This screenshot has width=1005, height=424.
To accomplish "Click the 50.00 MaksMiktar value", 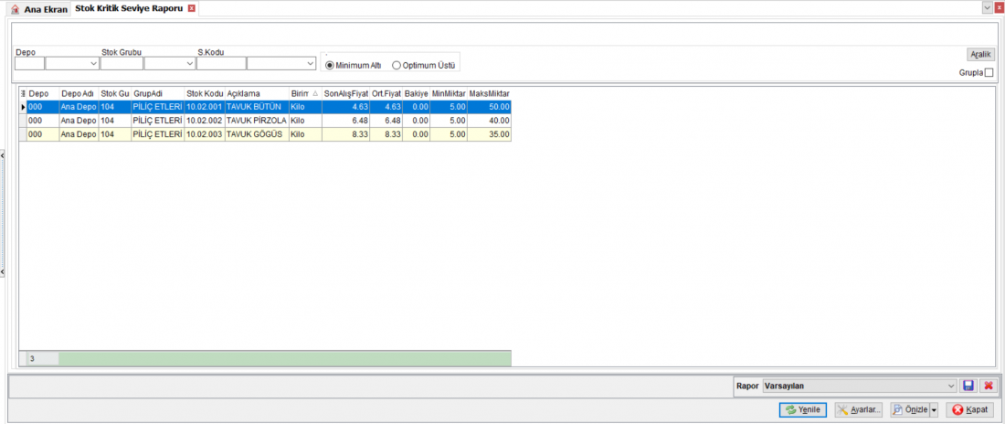I will (x=490, y=107).
